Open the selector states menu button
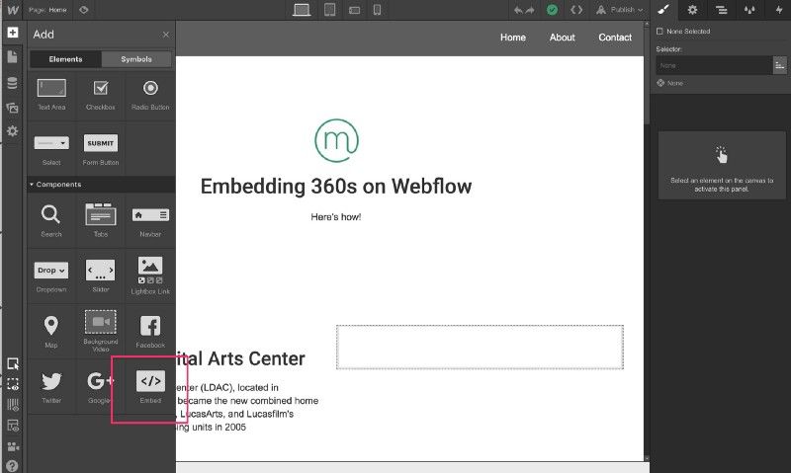Viewport: 791px width, 473px height. coord(780,65)
